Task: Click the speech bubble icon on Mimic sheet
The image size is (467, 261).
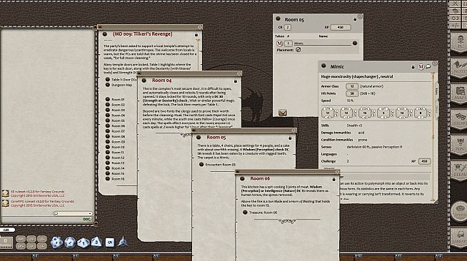Action: tap(428, 66)
